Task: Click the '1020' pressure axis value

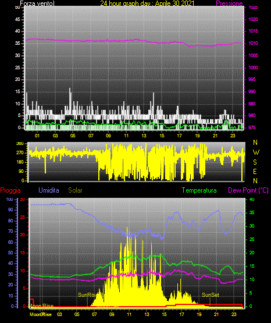Action: coord(253,19)
